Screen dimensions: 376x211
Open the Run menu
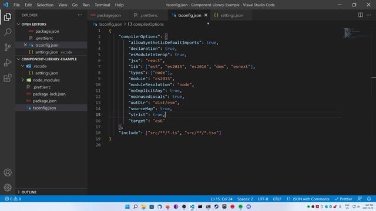(x=86, y=5)
